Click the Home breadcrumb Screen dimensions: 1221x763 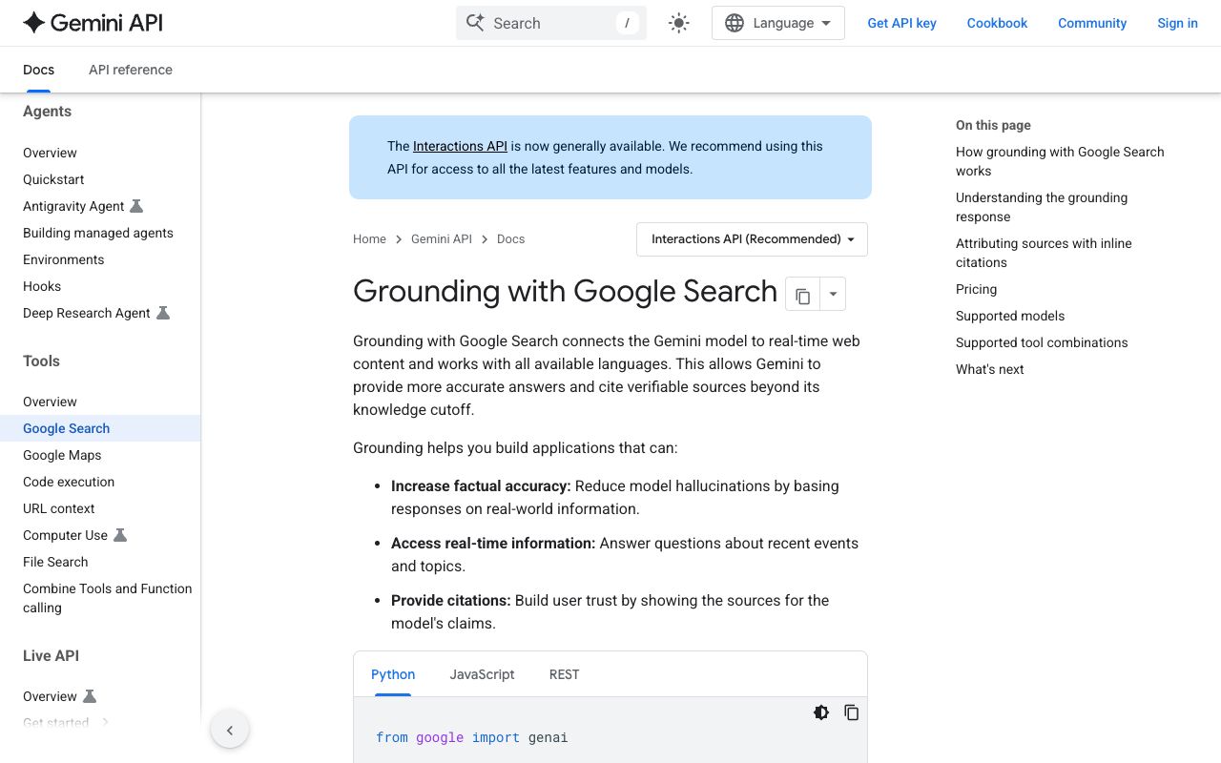[x=369, y=239]
